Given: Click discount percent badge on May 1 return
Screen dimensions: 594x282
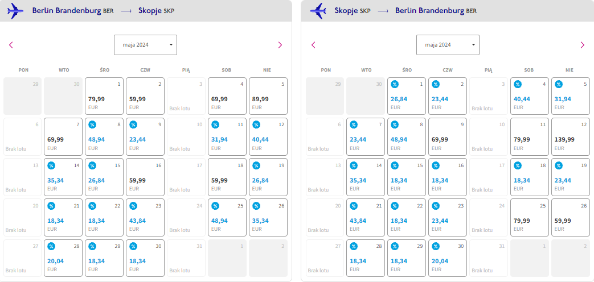Looking at the screenshot, I should (395, 84).
